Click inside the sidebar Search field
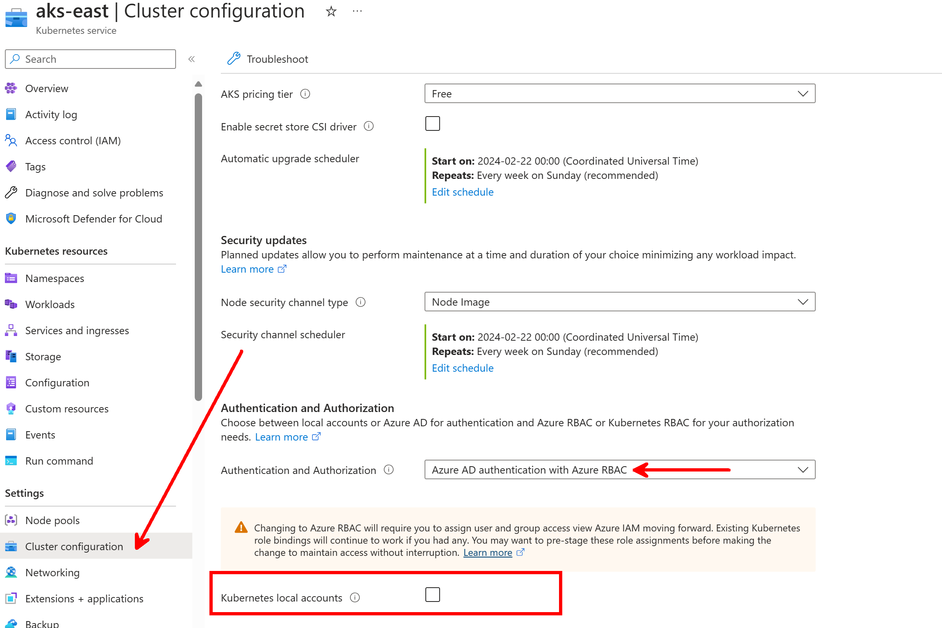This screenshot has height=628, width=942. click(x=90, y=59)
